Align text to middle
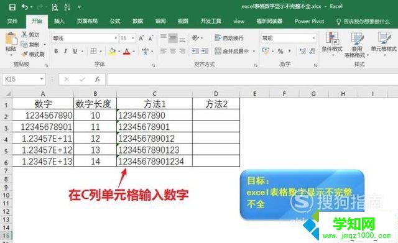The image size is (398, 243). 173,39
